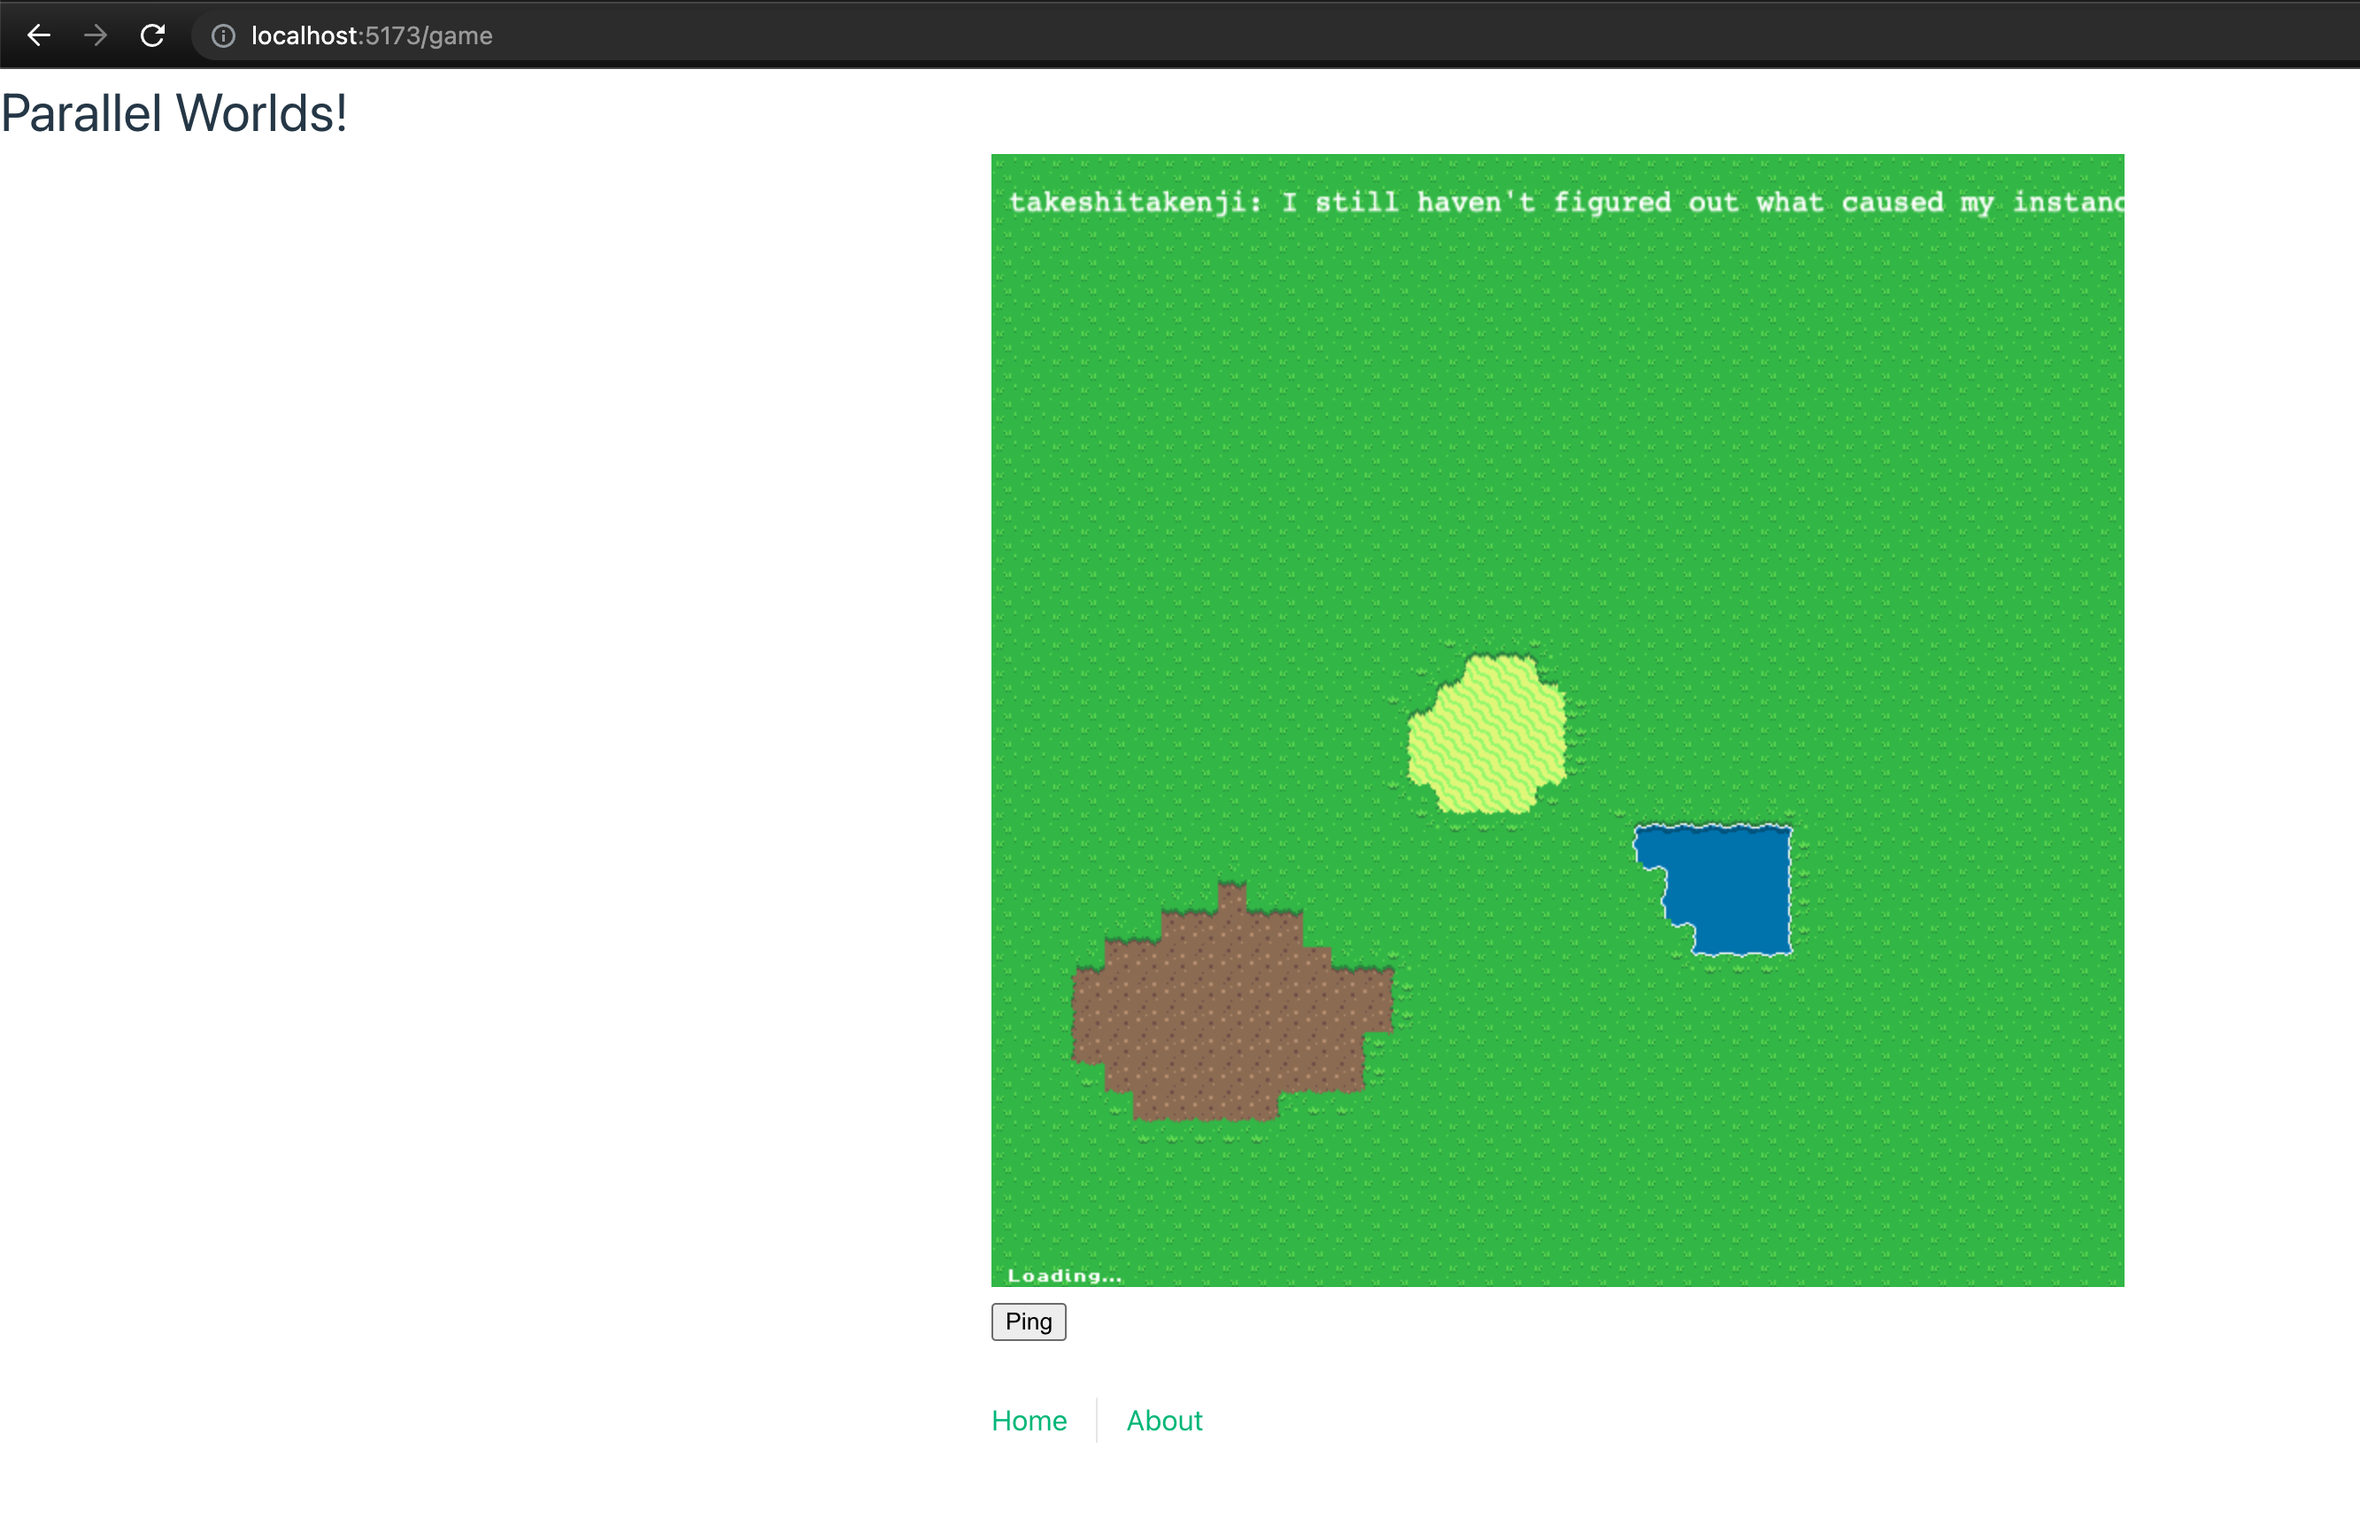The height and width of the screenshot is (1526, 2360).
Task: Reload the page with the refresh icon
Action: coord(152,35)
